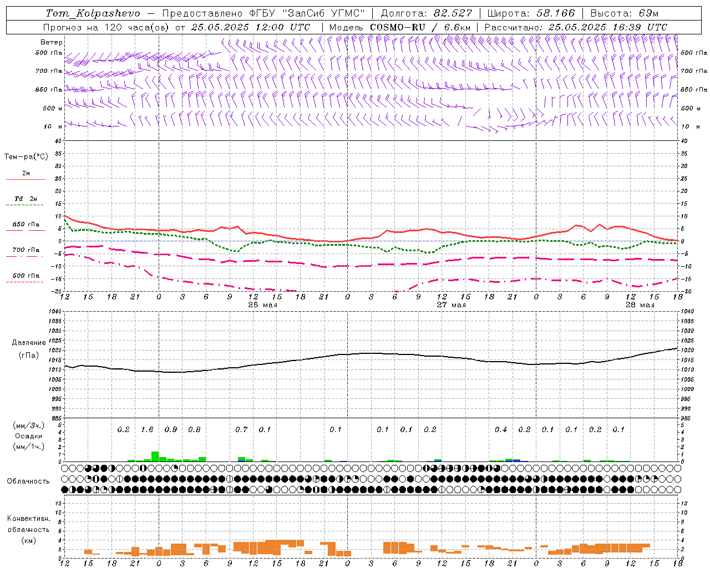Select the Тем-ра(°C) axis label

pyautogui.click(x=26, y=157)
